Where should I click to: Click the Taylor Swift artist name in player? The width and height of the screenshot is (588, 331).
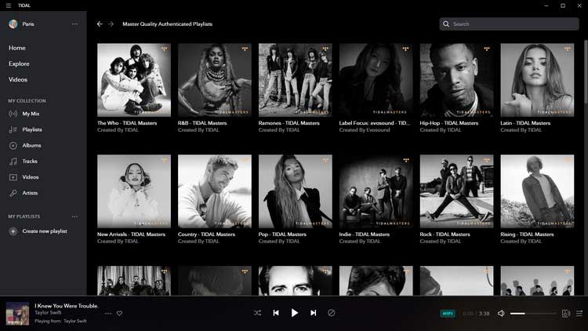(48, 313)
